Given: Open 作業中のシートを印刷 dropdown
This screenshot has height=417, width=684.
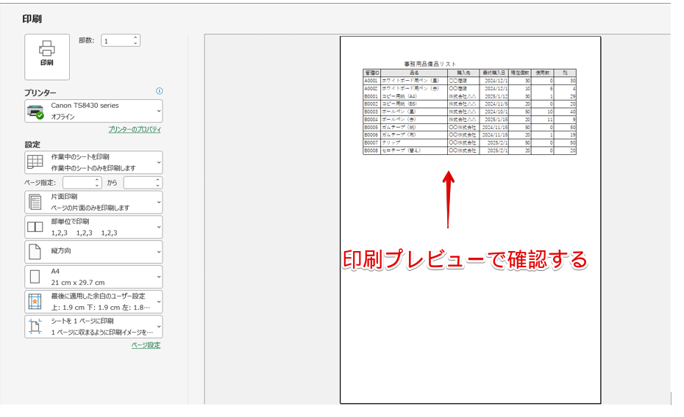Looking at the screenshot, I should click(x=93, y=162).
